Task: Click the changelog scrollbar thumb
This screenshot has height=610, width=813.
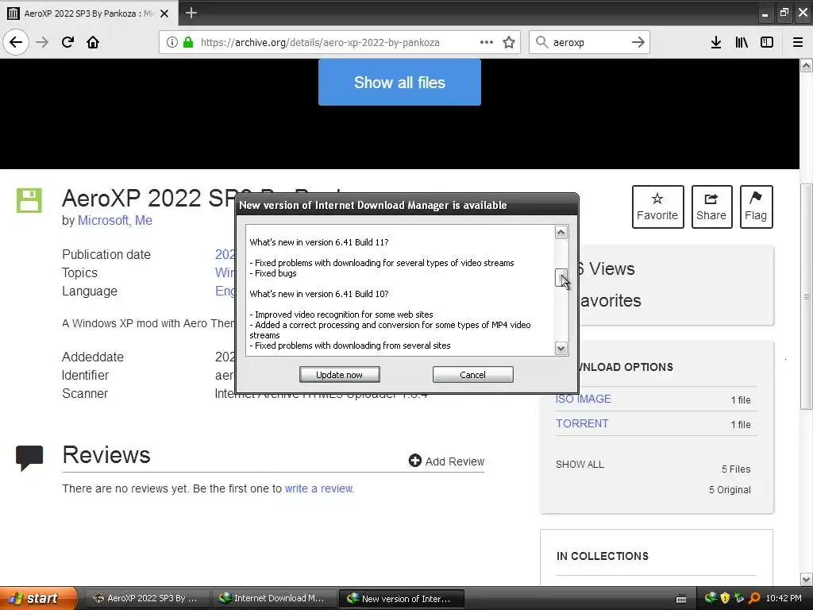Action: pos(561,277)
